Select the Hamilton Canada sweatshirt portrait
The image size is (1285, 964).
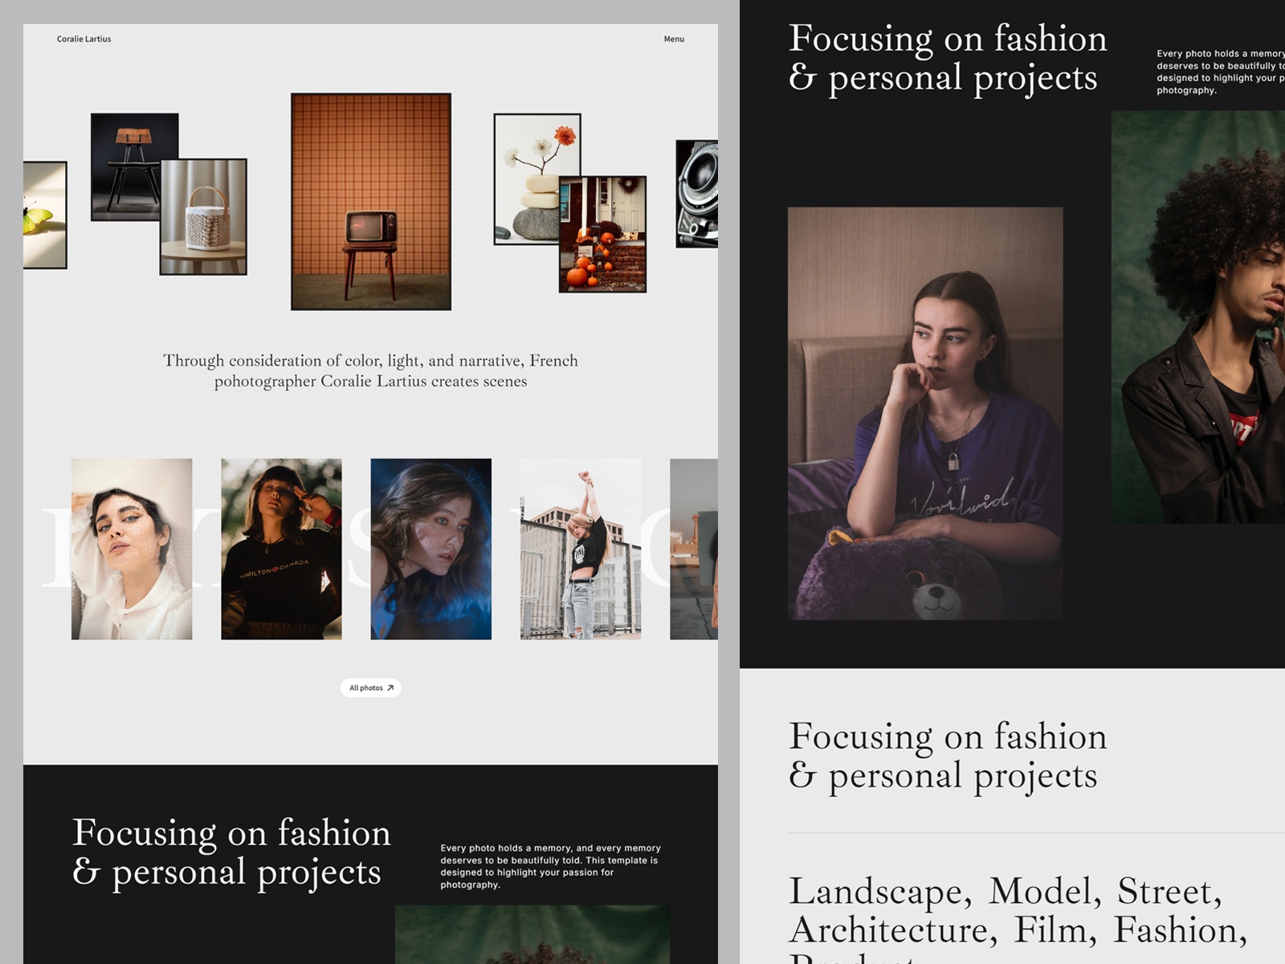(x=281, y=549)
